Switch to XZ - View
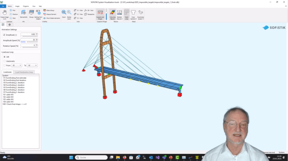 (x=78, y=14)
